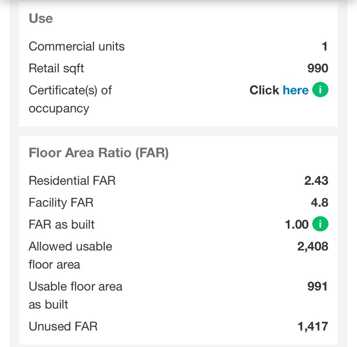Click the Facility FAR value 4.8
Screen dimensions: 357x347
click(319, 202)
